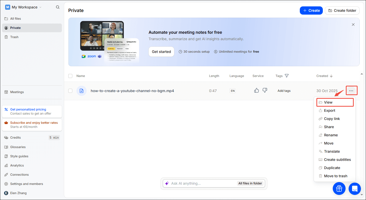
Task: Open the All files in folder scope selector
Action: coord(250,183)
